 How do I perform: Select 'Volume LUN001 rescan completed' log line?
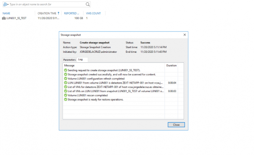point(87,95)
